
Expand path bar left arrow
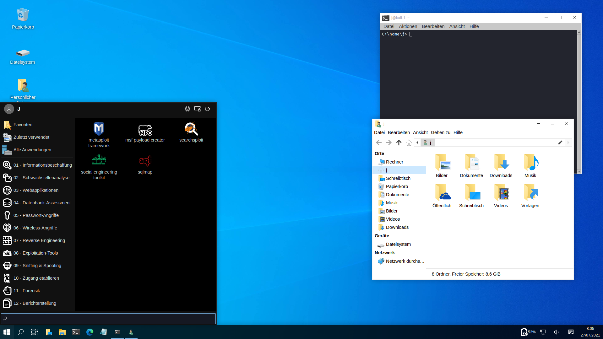pos(417,143)
